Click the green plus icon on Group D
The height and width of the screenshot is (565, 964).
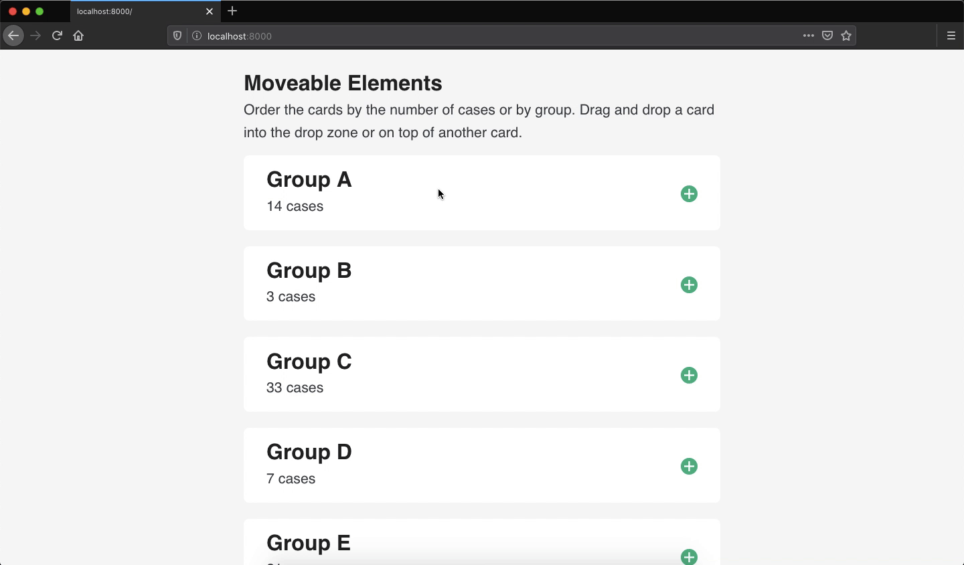pyautogui.click(x=690, y=467)
